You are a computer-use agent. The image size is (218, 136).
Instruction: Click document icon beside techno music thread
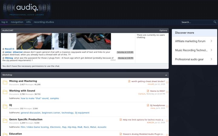(121, 120)
